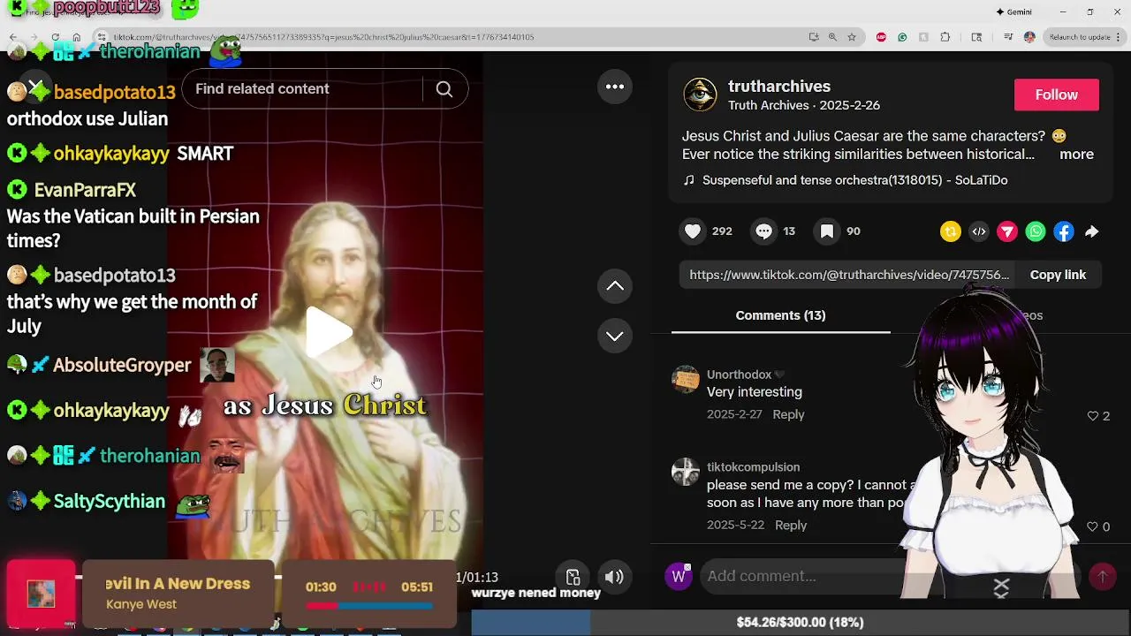Screen dimensions: 1131x636
Task: Click the donation goal progress bar $54.26/$300.00
Action: (x=799, y=623)
